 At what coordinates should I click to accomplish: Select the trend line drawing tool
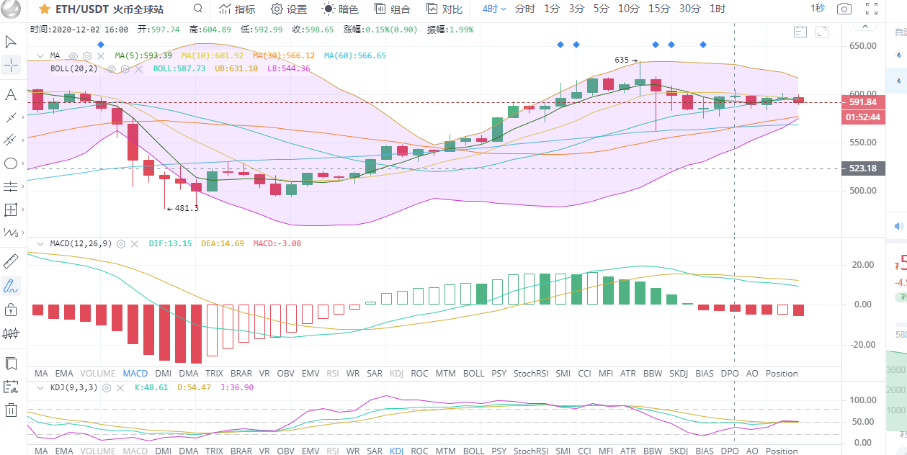(11, 117)
